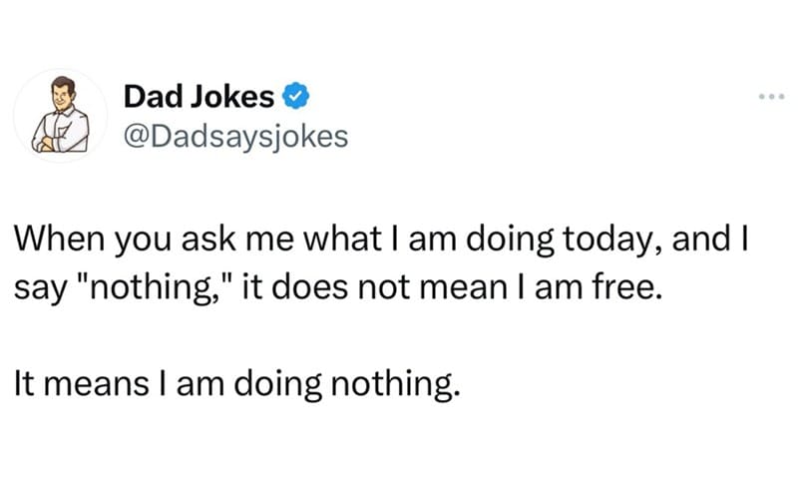Click the word "what" in the first line

(341, 239)
